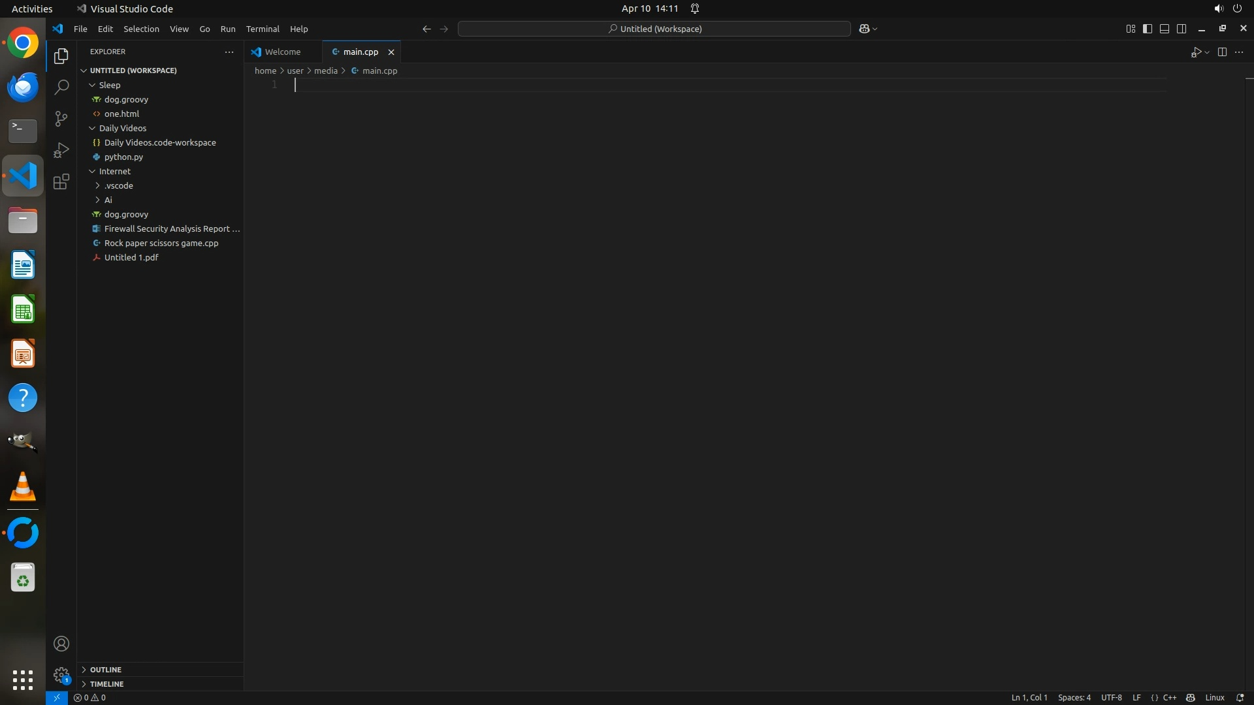Toggle the primary side bar visibility
Viewport: 1254px width, 705px height.
(x=1148, y=29)
